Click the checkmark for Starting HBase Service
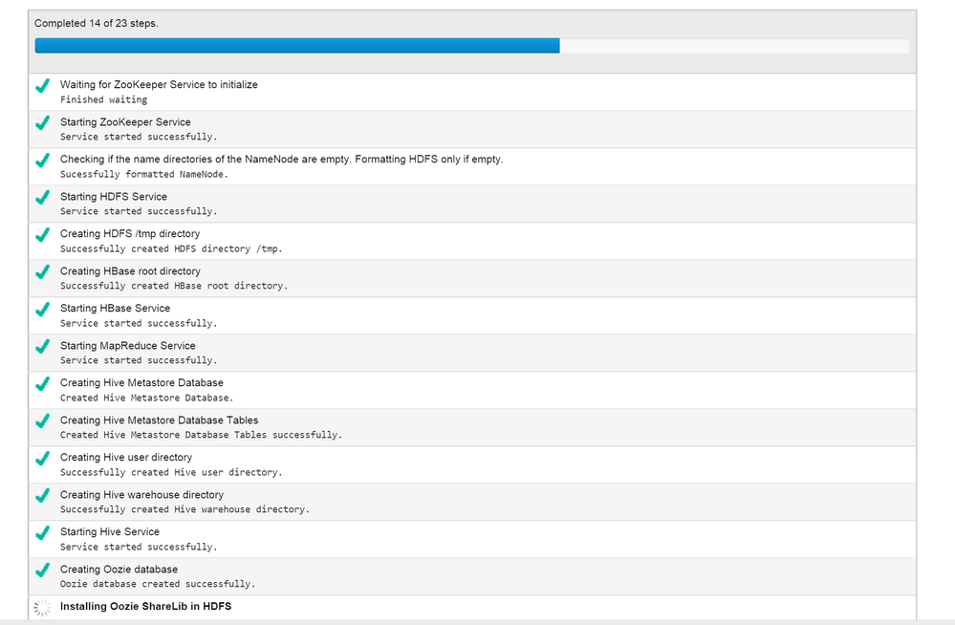This screenshot has width=955, height=625. (42, 310)
